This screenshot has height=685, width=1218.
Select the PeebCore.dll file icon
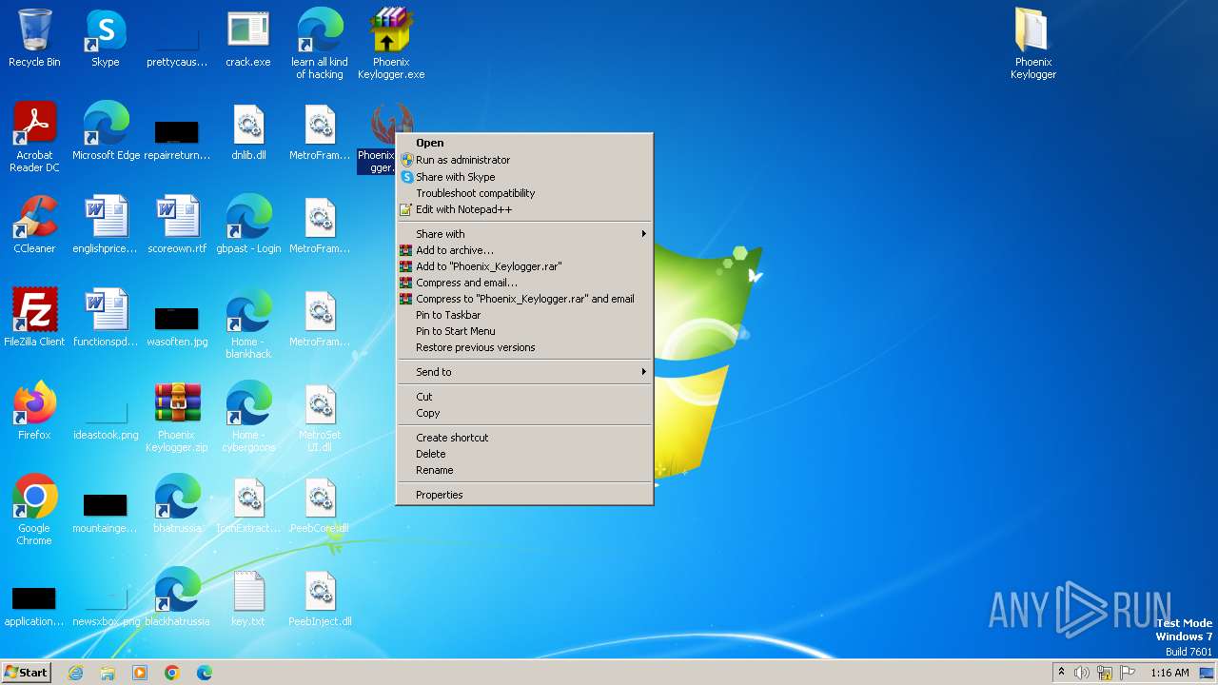320,504
